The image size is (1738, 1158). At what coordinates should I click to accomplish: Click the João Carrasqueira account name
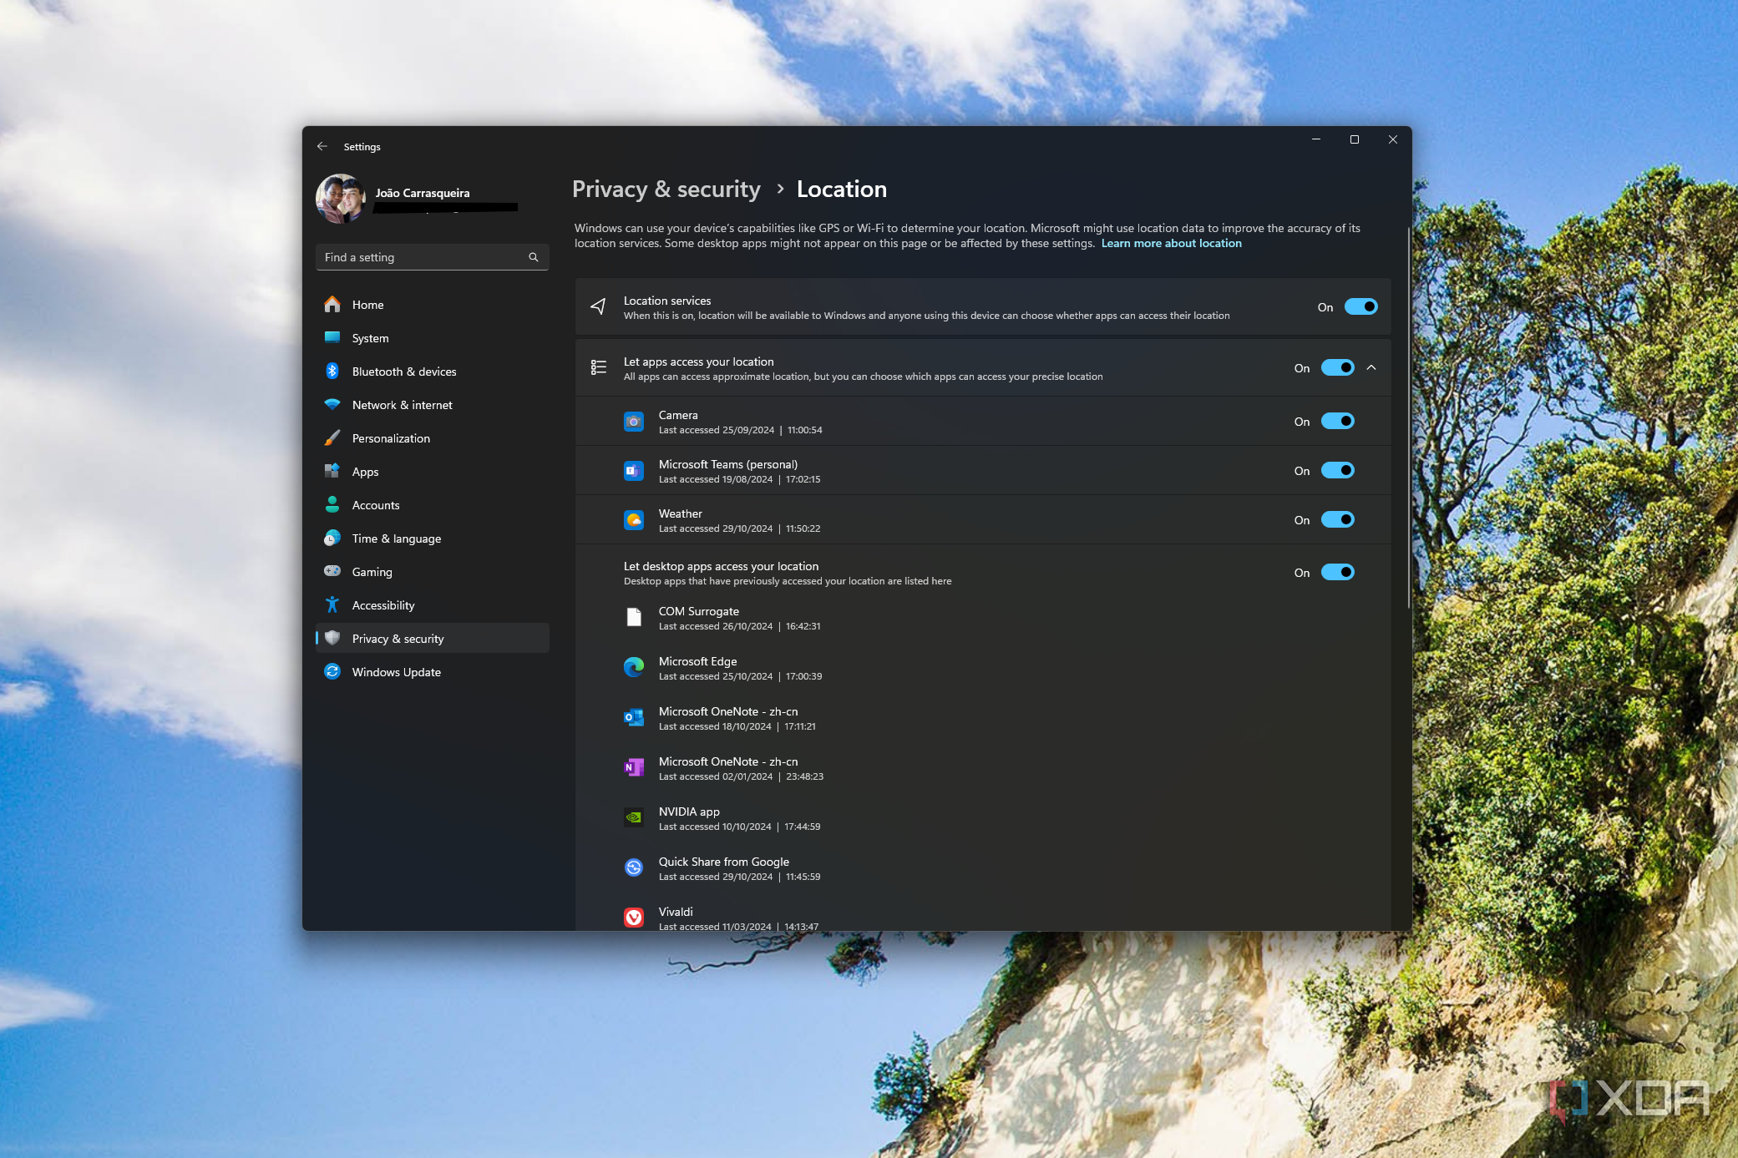(x=423, y=193)
